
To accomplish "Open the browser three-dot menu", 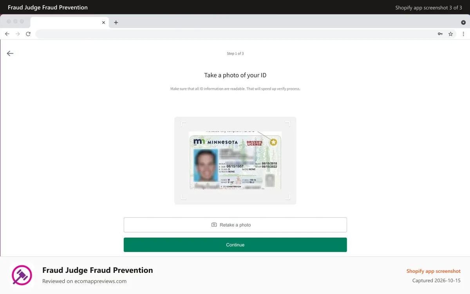I will pos(463,34).
